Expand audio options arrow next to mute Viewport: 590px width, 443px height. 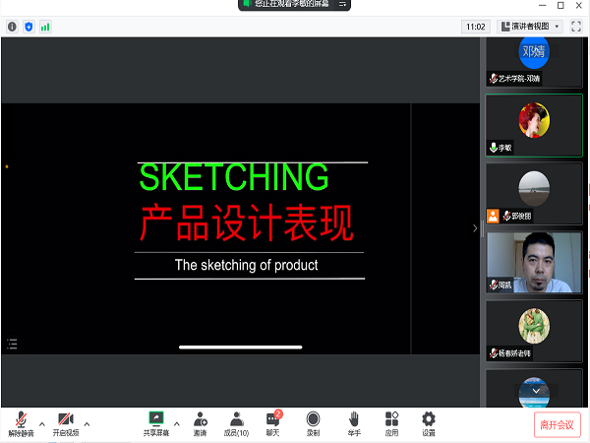(x=42, y=424)
